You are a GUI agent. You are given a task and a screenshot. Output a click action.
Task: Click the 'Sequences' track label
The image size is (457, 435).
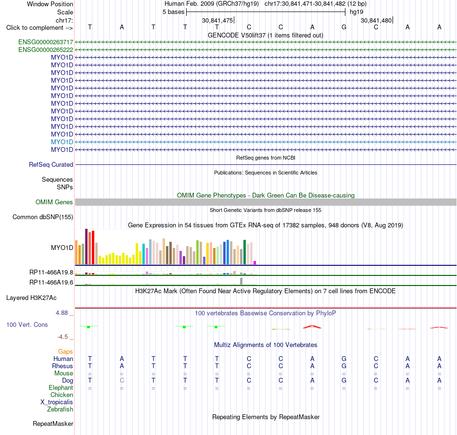click(57, 179)
